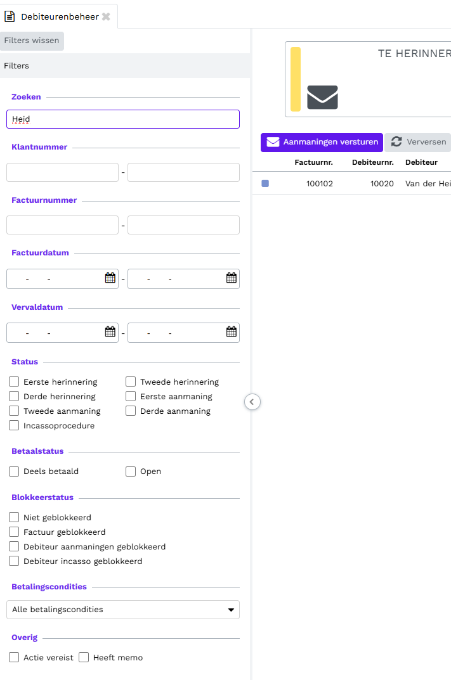Close the Debiteurenbeheer tab with X icon
451x680 pixels.
pyautogui.click(x=106, y=16)
